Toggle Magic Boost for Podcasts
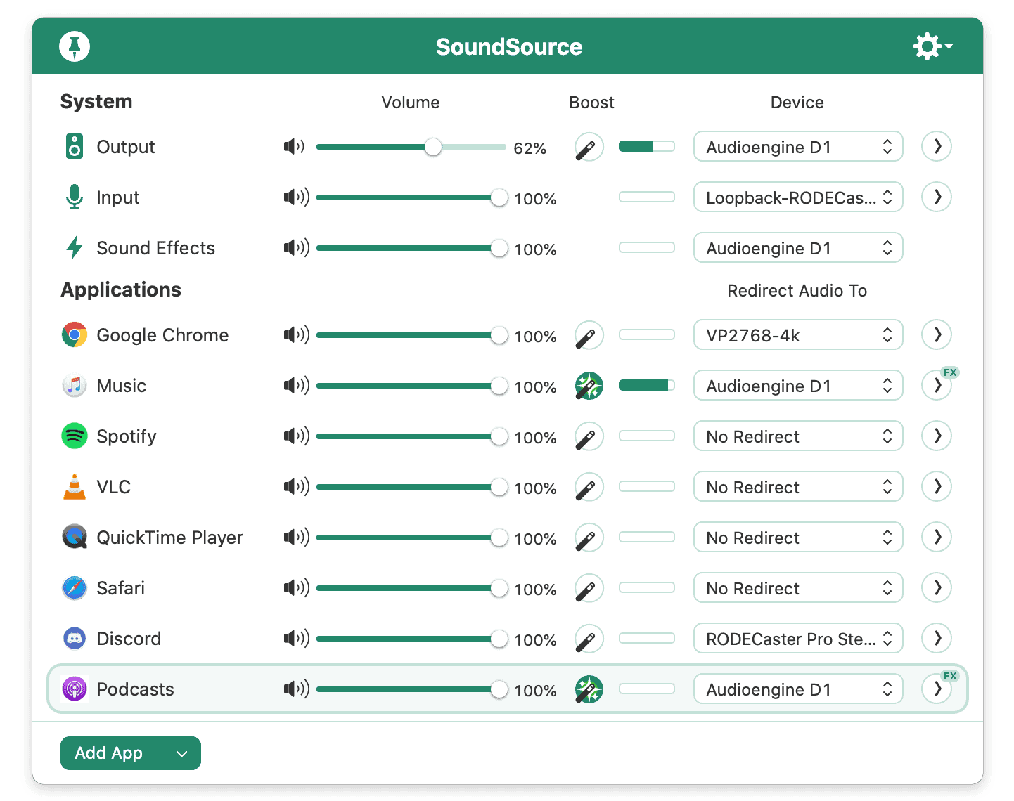1014x801 pixels. pos(589,689)
